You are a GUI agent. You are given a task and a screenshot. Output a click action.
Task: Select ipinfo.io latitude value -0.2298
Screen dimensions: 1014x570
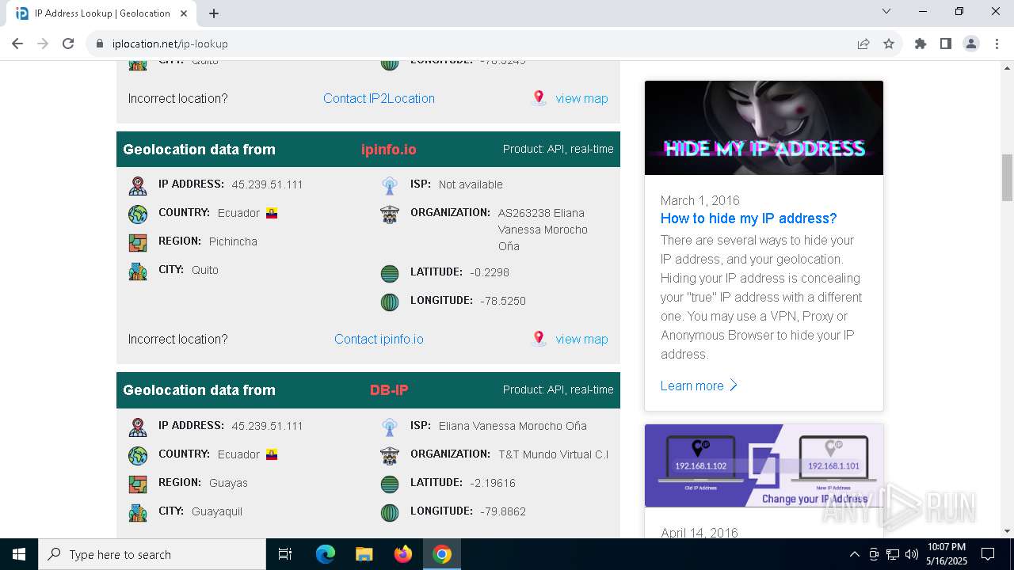pos(490,272)
